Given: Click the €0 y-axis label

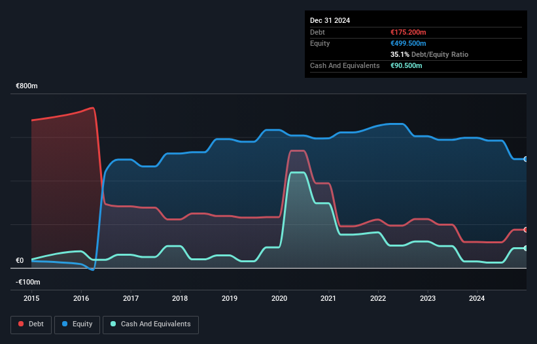Looking at the screenshot, I should [20, 260].
